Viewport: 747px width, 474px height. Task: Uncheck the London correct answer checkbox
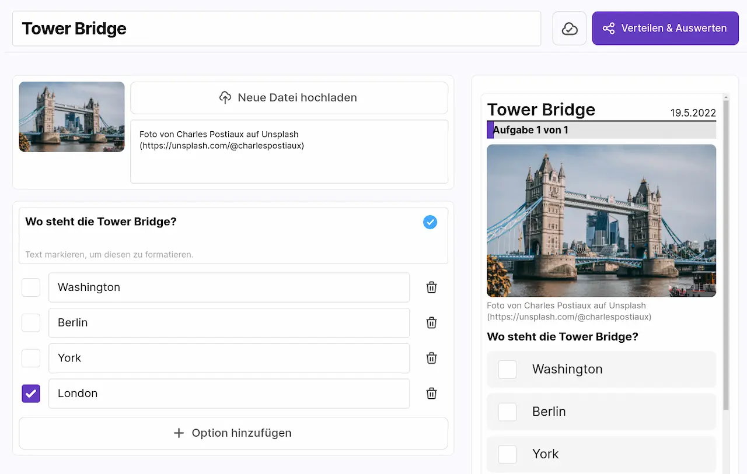31,394
